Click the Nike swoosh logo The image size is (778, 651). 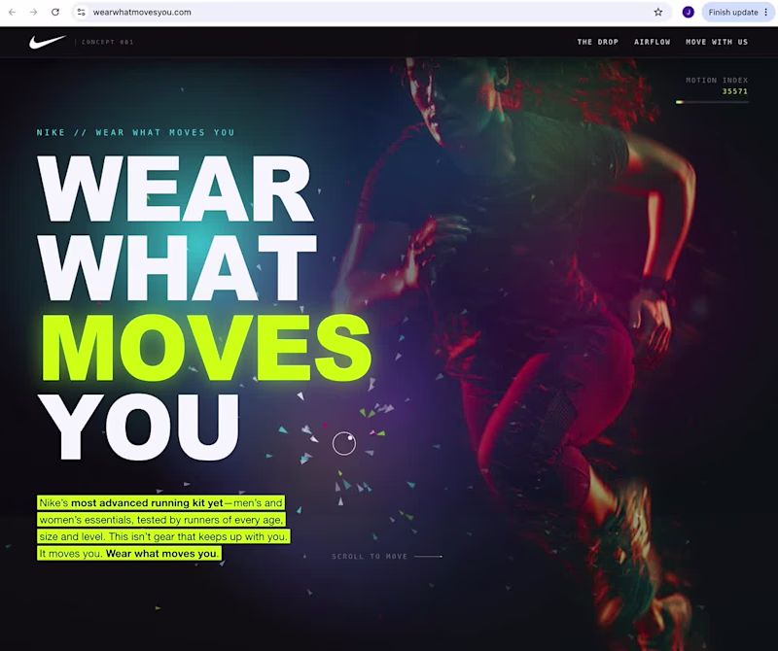(x=47, y=42)
